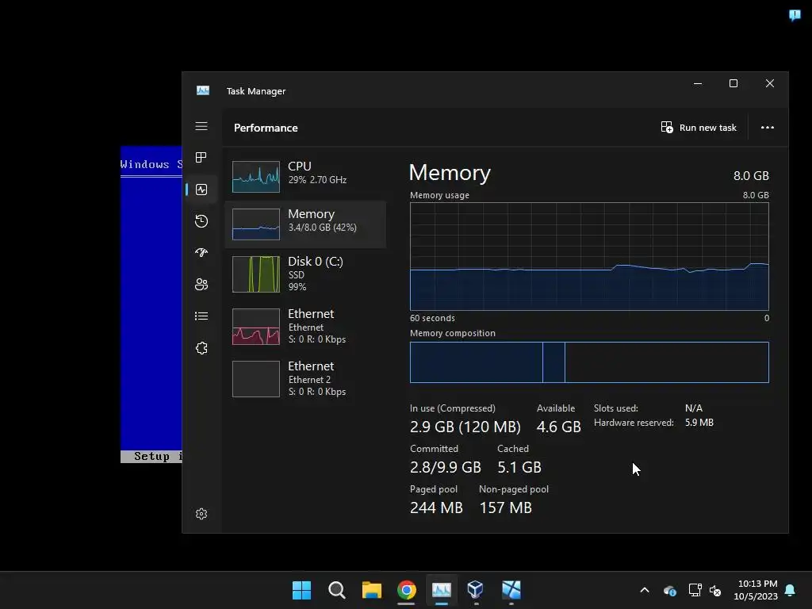Select the Performance page icon in sidebar
The width and height of the screenshot is (812, 609).
pos(201,190)
